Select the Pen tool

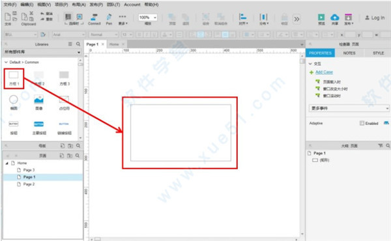tap(109, 20)
